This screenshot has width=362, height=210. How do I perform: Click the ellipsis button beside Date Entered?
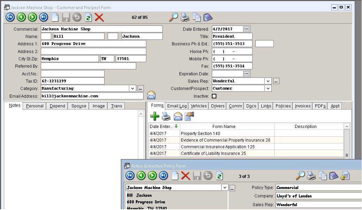tap(246, 29)
